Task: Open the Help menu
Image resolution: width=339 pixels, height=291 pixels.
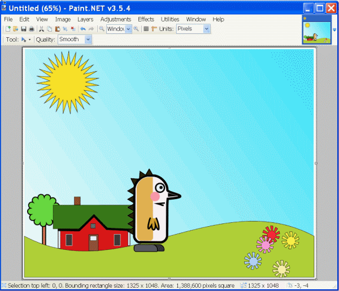Action: pos(218,19)
